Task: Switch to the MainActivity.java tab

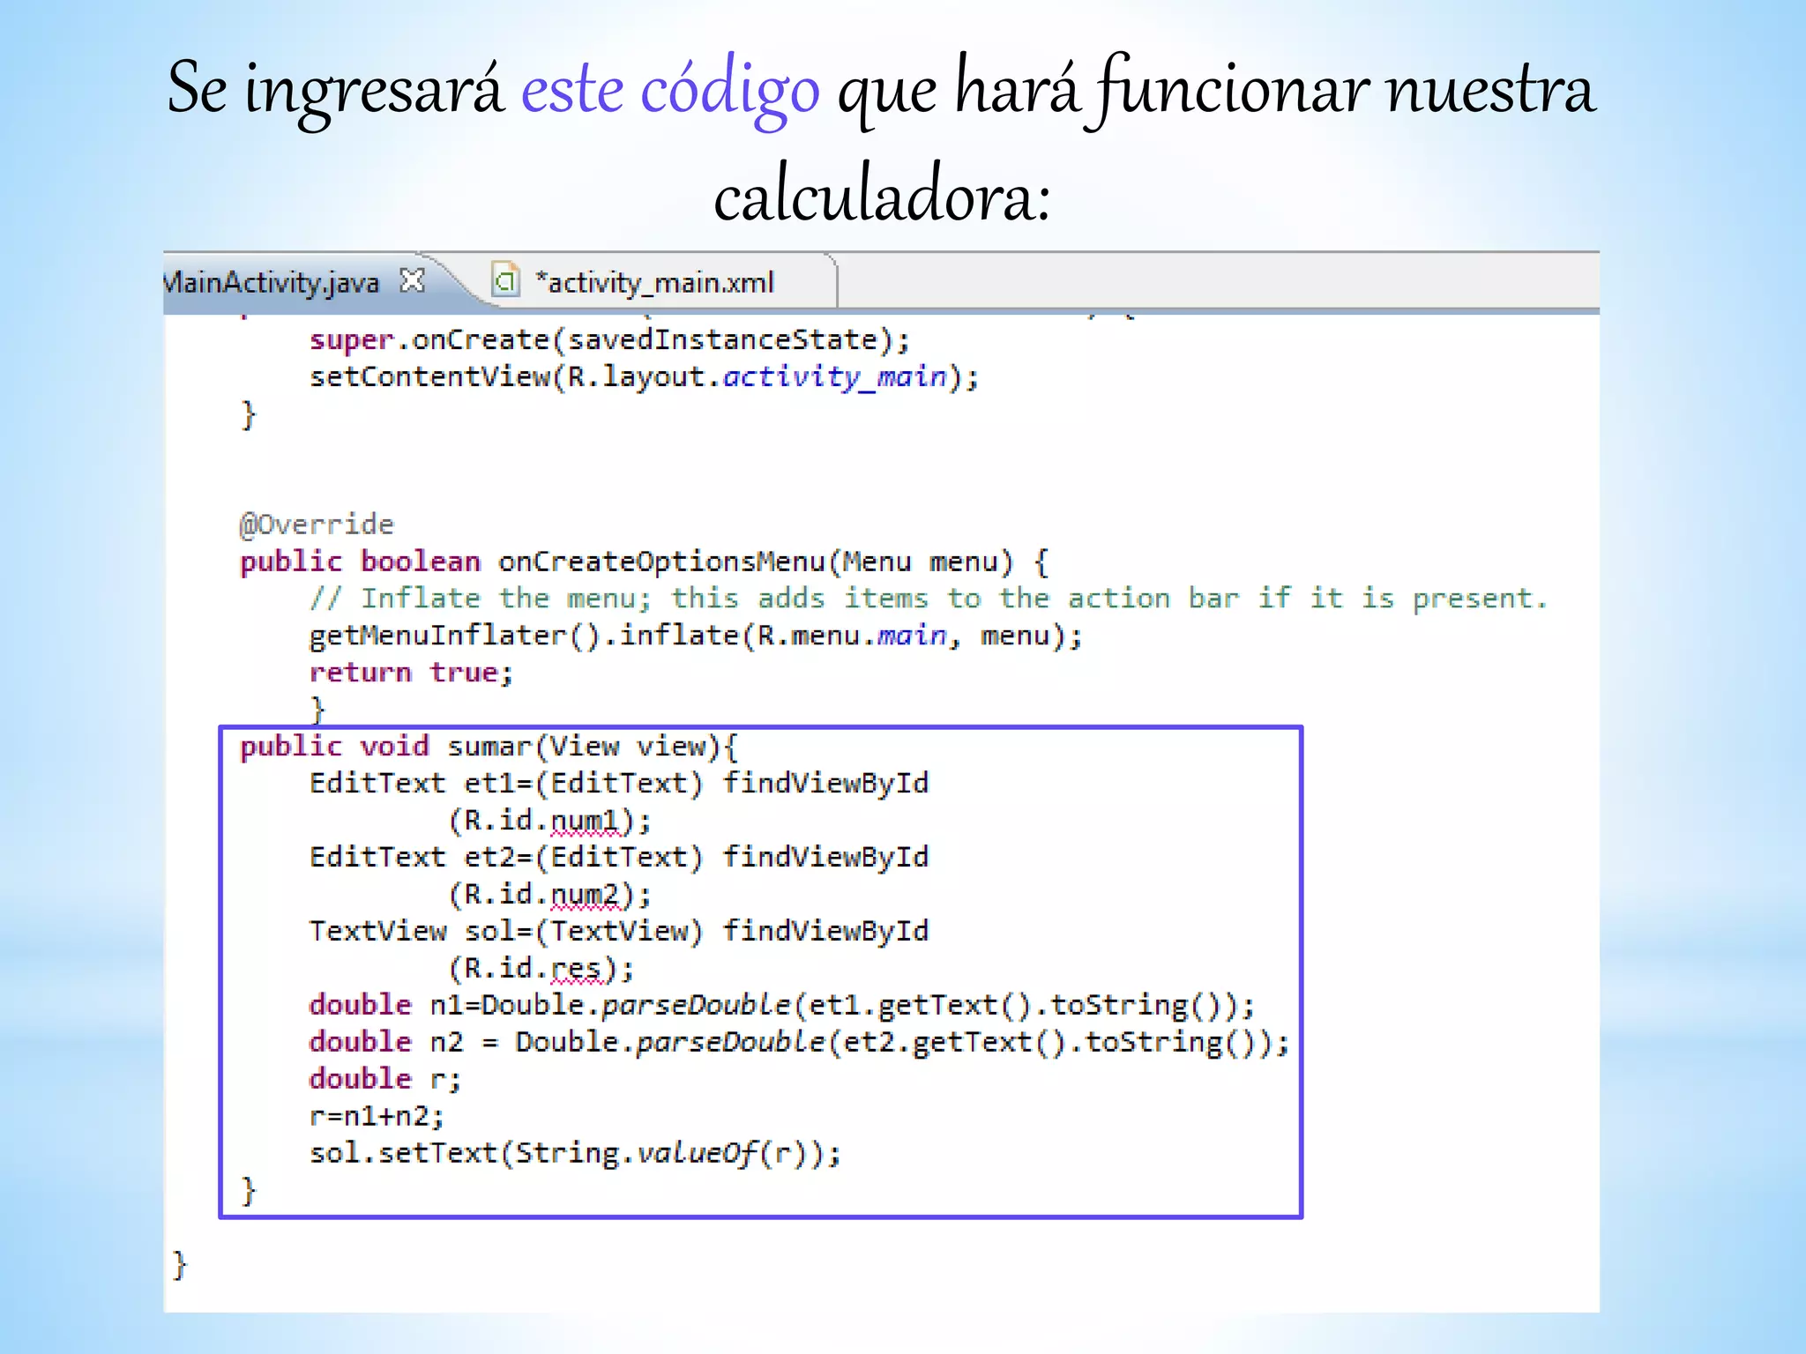Action: (x=272, y=282)
